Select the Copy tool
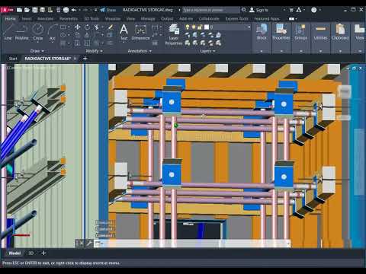 click(78, 35)
